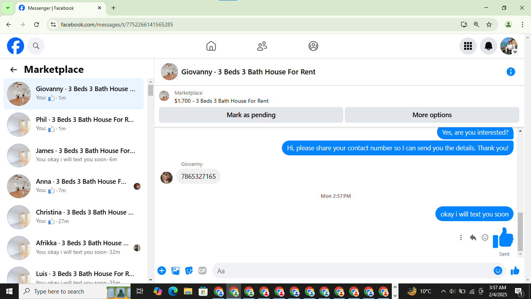Click the phone number message 7865327165
Viewport: 531px width, 299px height.
coord(199,176)
